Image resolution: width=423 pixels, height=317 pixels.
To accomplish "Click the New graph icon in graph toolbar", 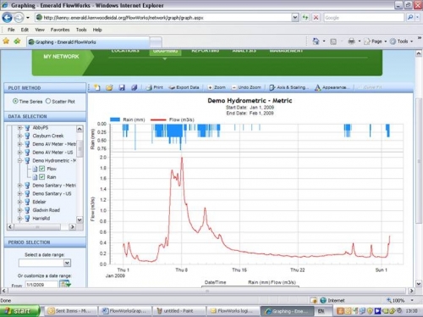I will pos(97,87).
